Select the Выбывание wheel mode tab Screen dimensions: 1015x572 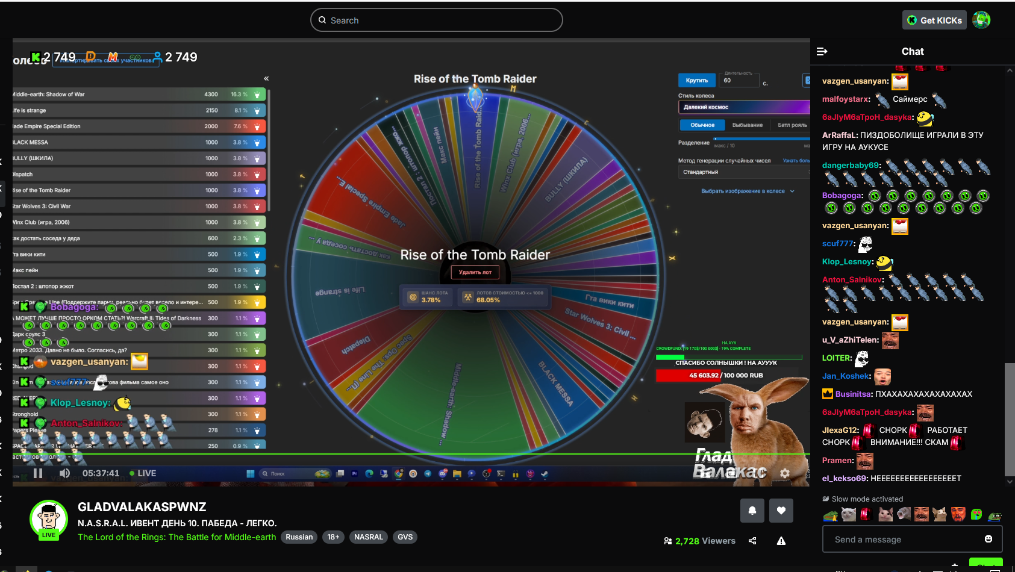coord(748,125)
